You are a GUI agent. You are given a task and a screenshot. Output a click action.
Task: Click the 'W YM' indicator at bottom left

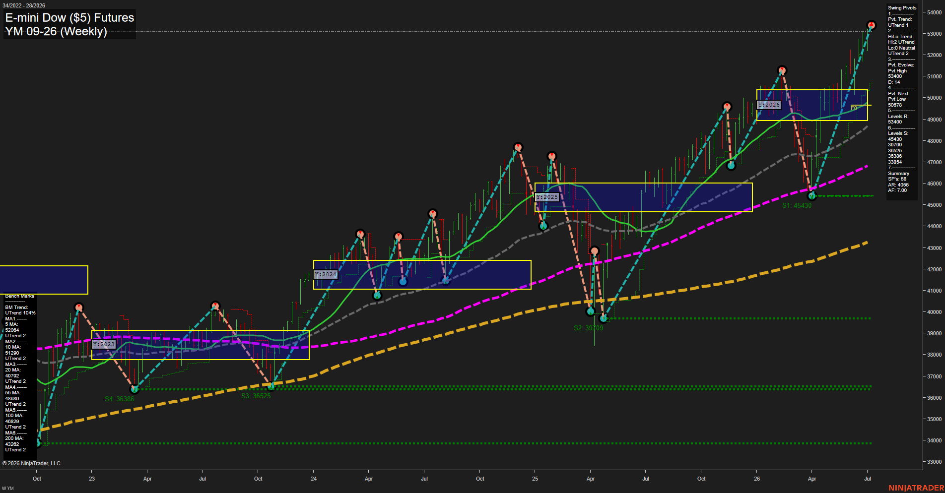[8, 489]
